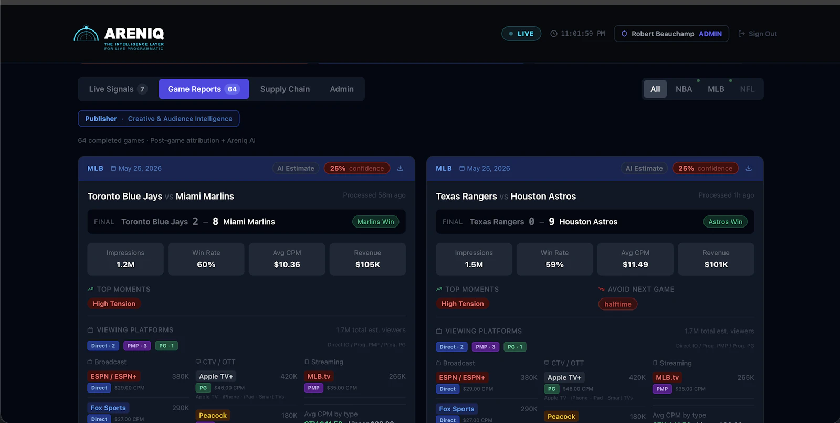Click Direct · 2 badge on Rangers card
The height and width of the screenshot is (423, 840).
coord(451,347)
